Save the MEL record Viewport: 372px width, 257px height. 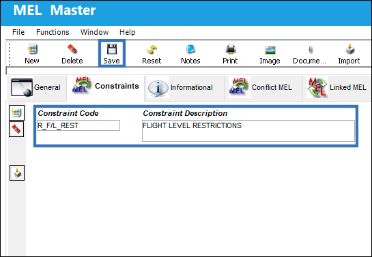(111, 54)
